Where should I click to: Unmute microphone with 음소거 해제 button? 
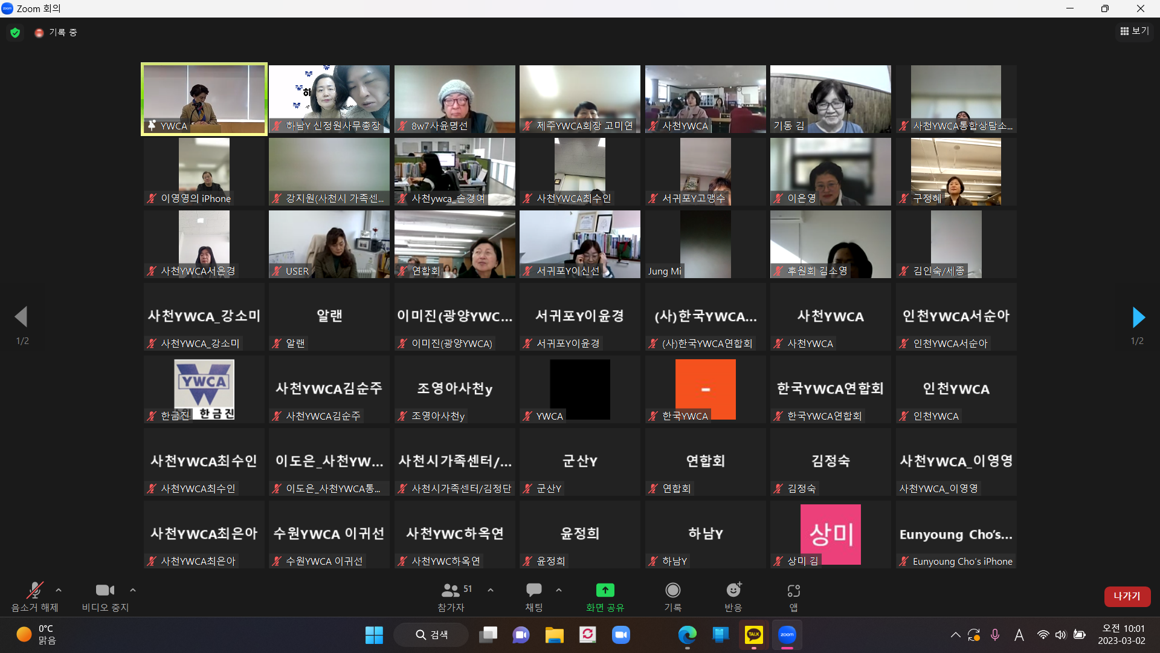[34, 597]
